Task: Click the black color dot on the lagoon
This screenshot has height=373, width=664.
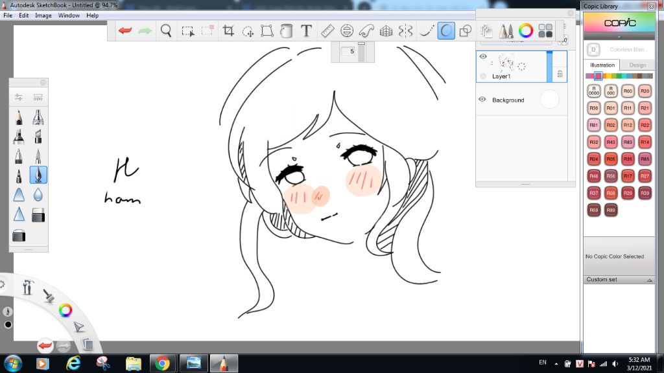Action: pyautogui.click(x=8, y=325)
